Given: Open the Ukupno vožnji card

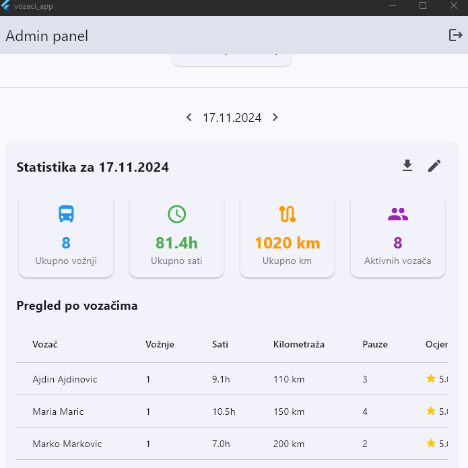Looking at the screenshot, I should pos(66,235).
